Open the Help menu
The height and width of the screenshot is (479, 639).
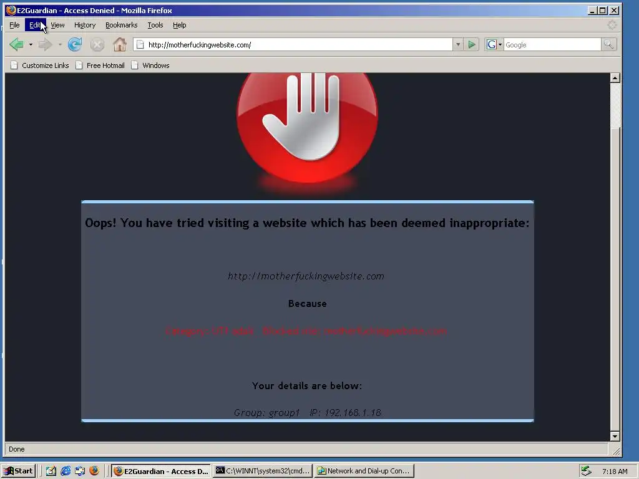tap(179, 25)
